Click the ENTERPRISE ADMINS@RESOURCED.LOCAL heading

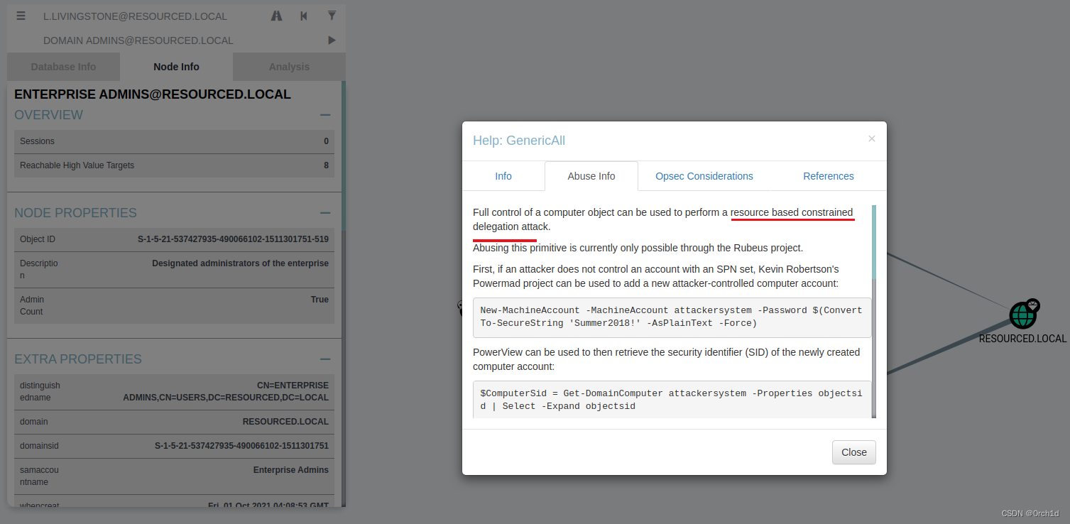[x=153, y=94]
